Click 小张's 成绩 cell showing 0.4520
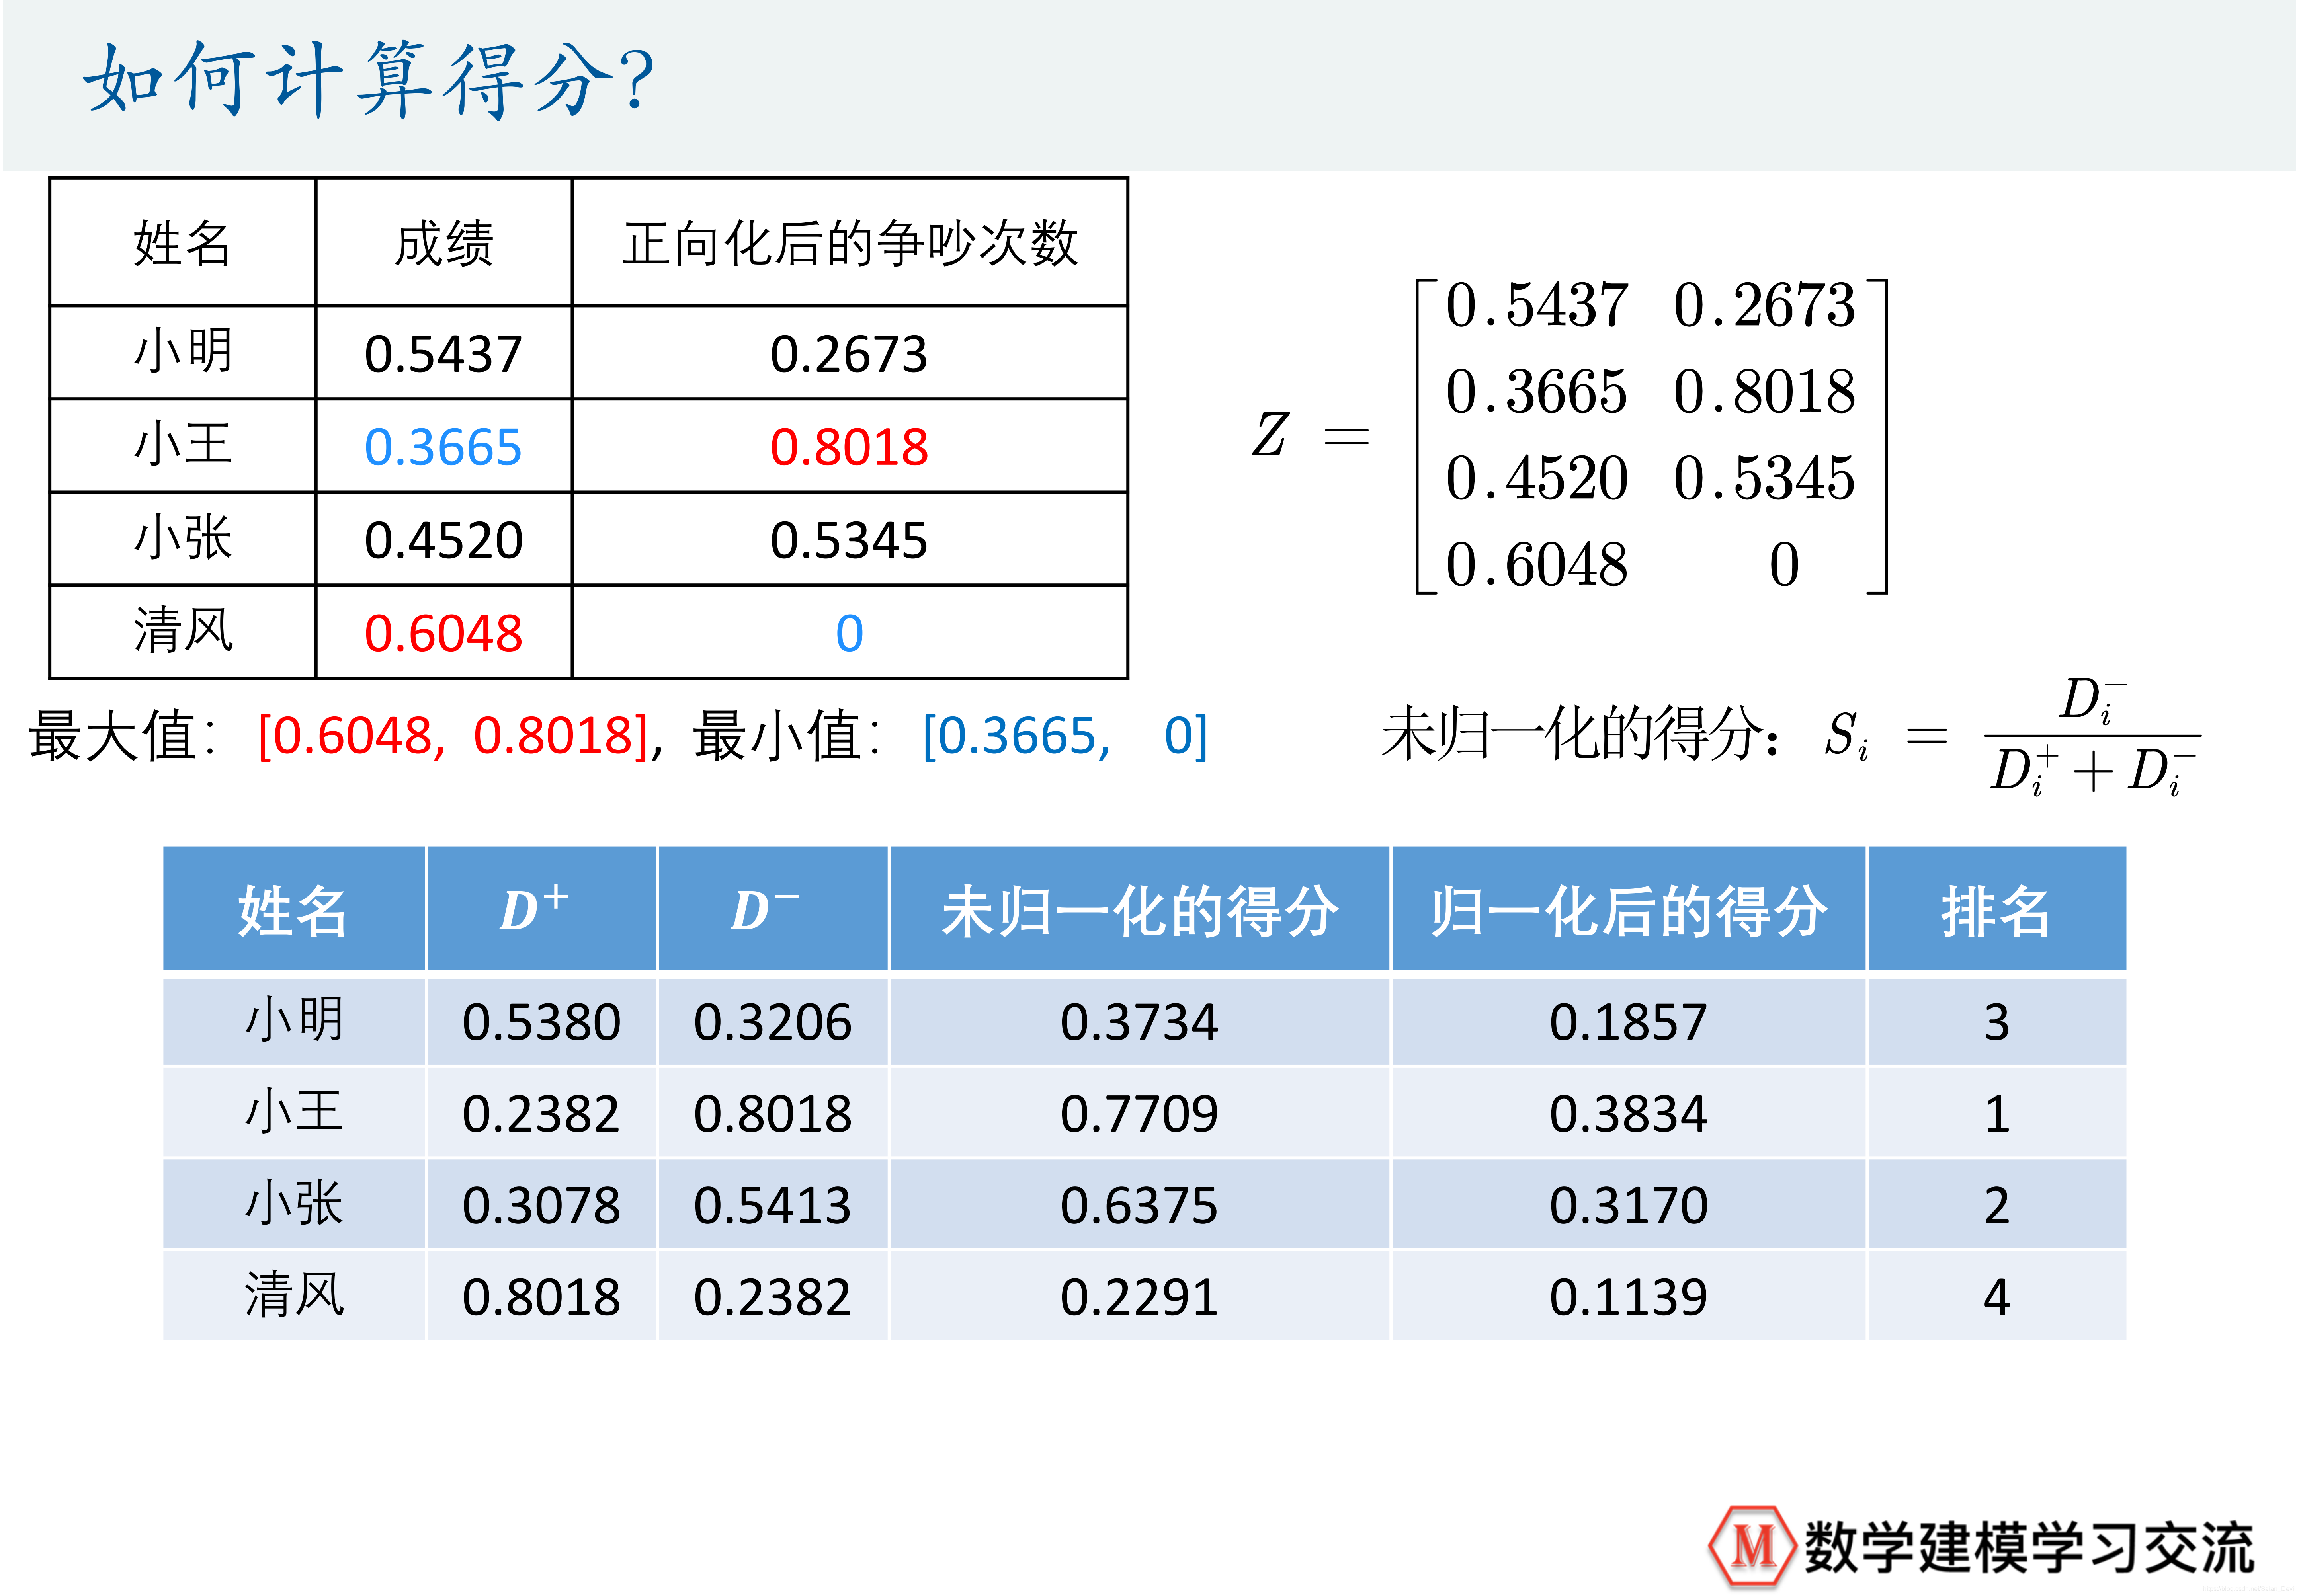Viewport: 2299px width, 1596px height. pyautogui.click(x=443, y=539)
